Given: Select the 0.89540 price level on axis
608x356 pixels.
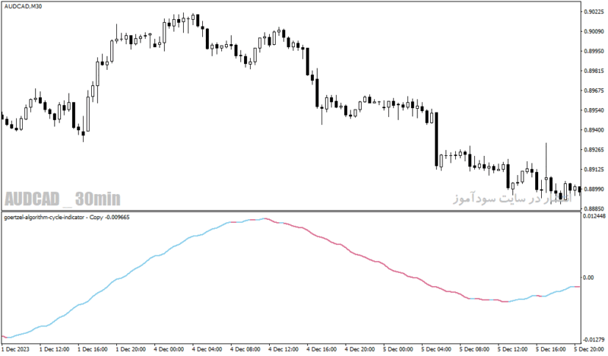Looking at the screenshot, I should (594, 110).
